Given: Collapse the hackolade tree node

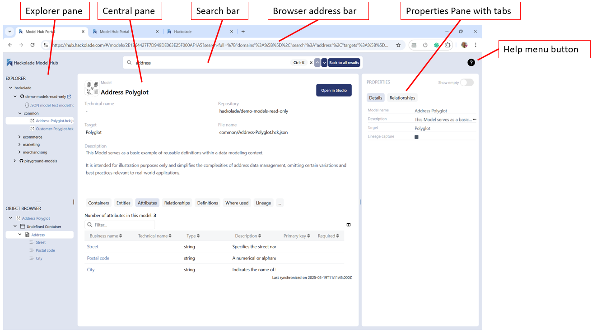Looking at the screenshot, I should click(x=11, y=88).
